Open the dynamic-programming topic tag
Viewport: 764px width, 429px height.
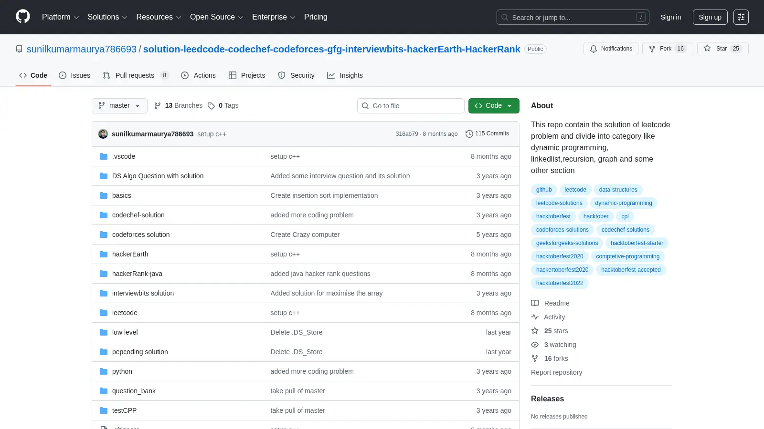[624, 203]
